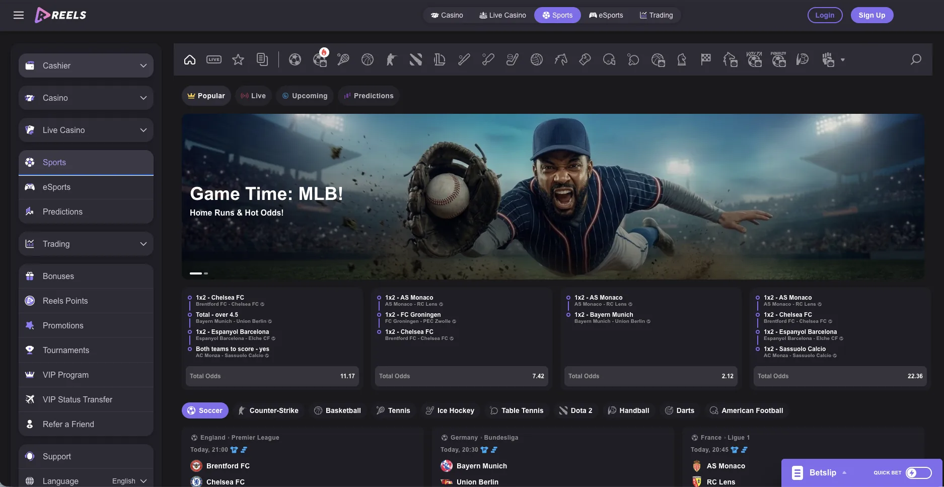This screenshot has height=487, width=944.
Task: Switch to Live Casino top tab
Action: click(502, 15)
